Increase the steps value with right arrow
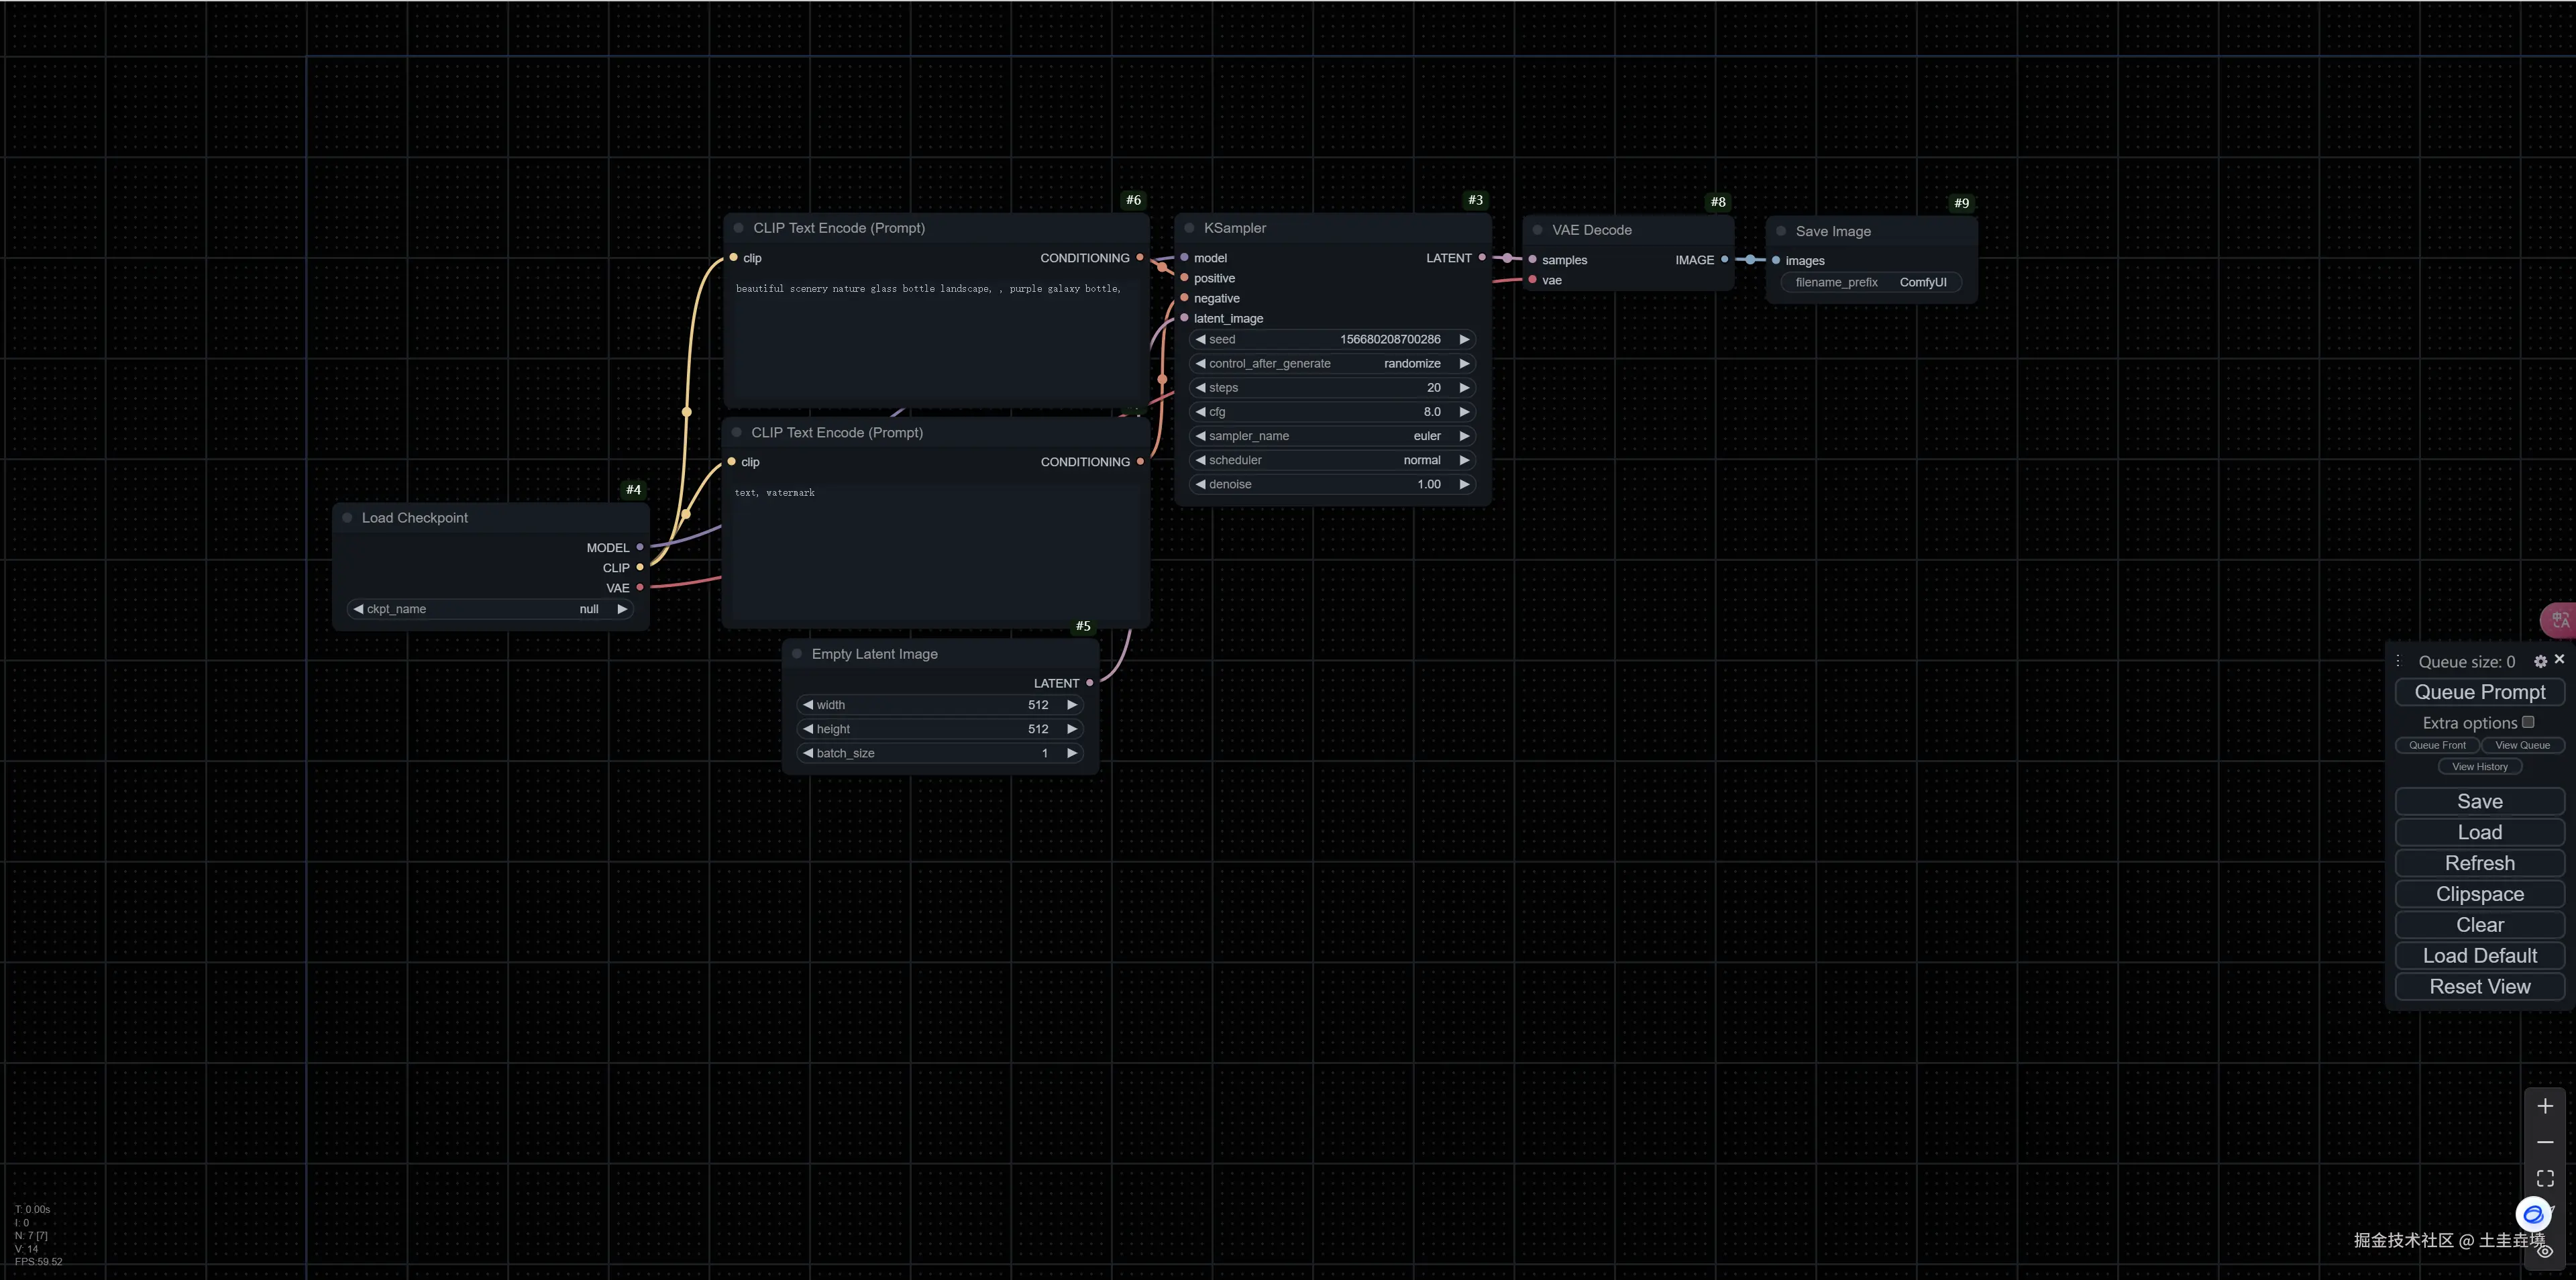This screenshot has height=1280, width=2576. click(1464, 388)
